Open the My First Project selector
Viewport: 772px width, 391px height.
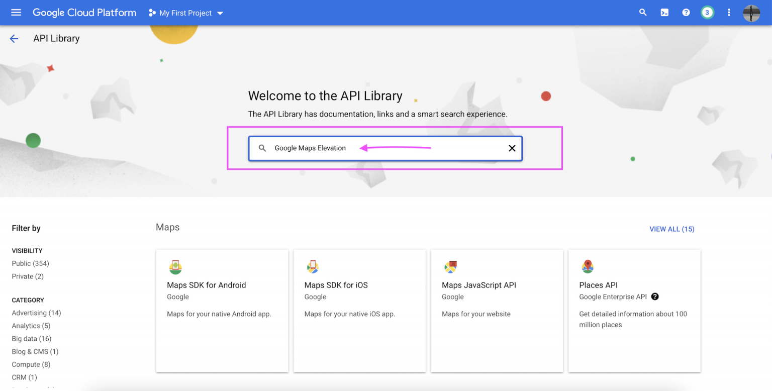click(185, 13)
